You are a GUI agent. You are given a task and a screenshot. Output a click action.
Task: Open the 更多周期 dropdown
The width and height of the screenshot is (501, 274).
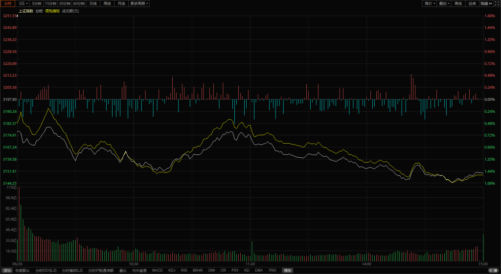pos(139,3)
